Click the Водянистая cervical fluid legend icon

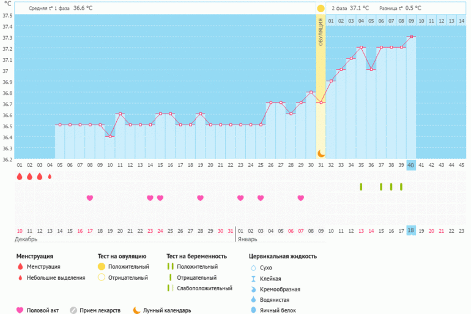(253, 299)
